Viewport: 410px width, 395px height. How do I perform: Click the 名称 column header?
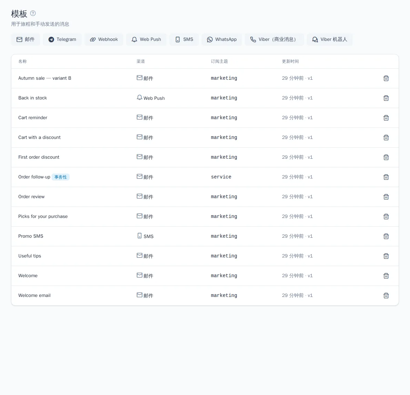pyautogui.click(x=23, y=61)
